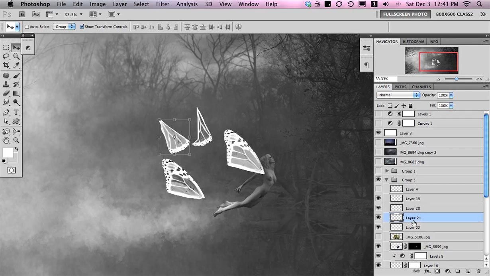Screen dimensions: 490x276
Task: Uncheck Show Transform Controls
Action: (x=82, y=27)
